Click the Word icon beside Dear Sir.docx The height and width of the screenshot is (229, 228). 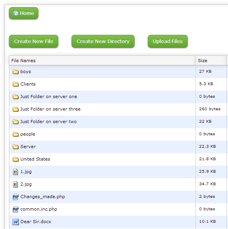click(x=16, y=222)
